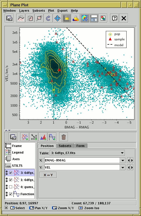Toggle the lock axes padlock icon
This screenshot has height=216, width=141.
67,18
